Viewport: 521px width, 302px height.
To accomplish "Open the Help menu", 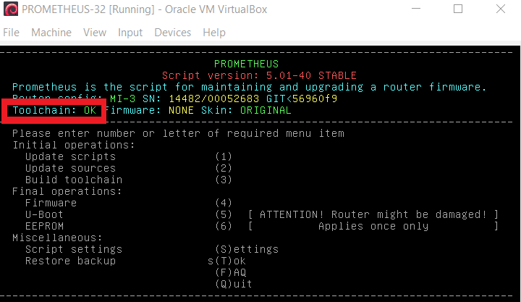I will (x=214, y=33).
